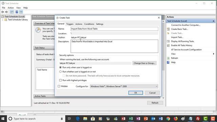Open OneNote from the taskbar
The height and width of the screenshot is (122, 217).
[x=138, y=119]
